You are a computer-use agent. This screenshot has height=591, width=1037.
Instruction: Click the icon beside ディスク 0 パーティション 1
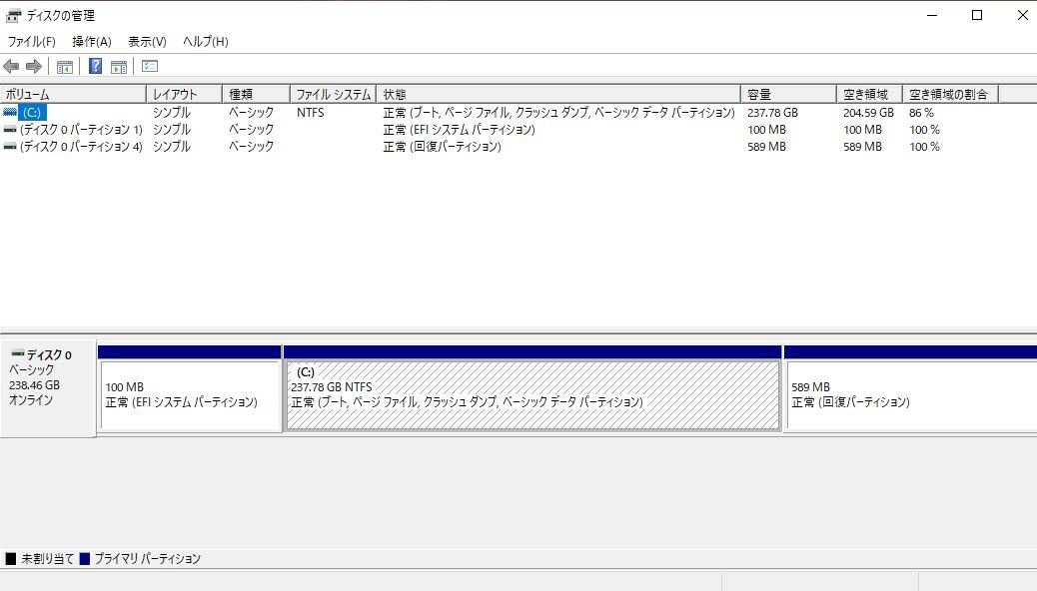click(10, 130)
